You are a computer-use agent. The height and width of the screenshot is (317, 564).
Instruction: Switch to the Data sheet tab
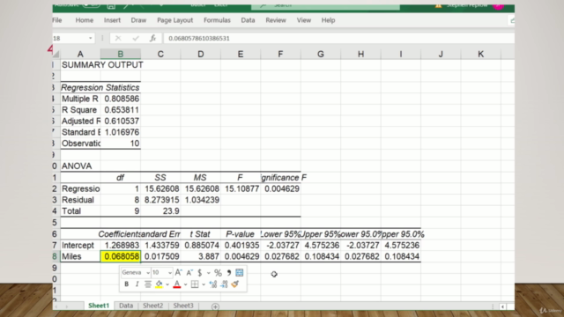[x=126, y=306]
